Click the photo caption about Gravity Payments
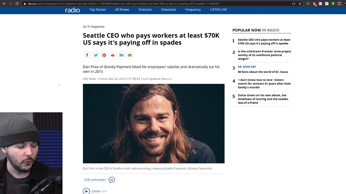Screen dimensions: 346x194 [x=147, y=168]
